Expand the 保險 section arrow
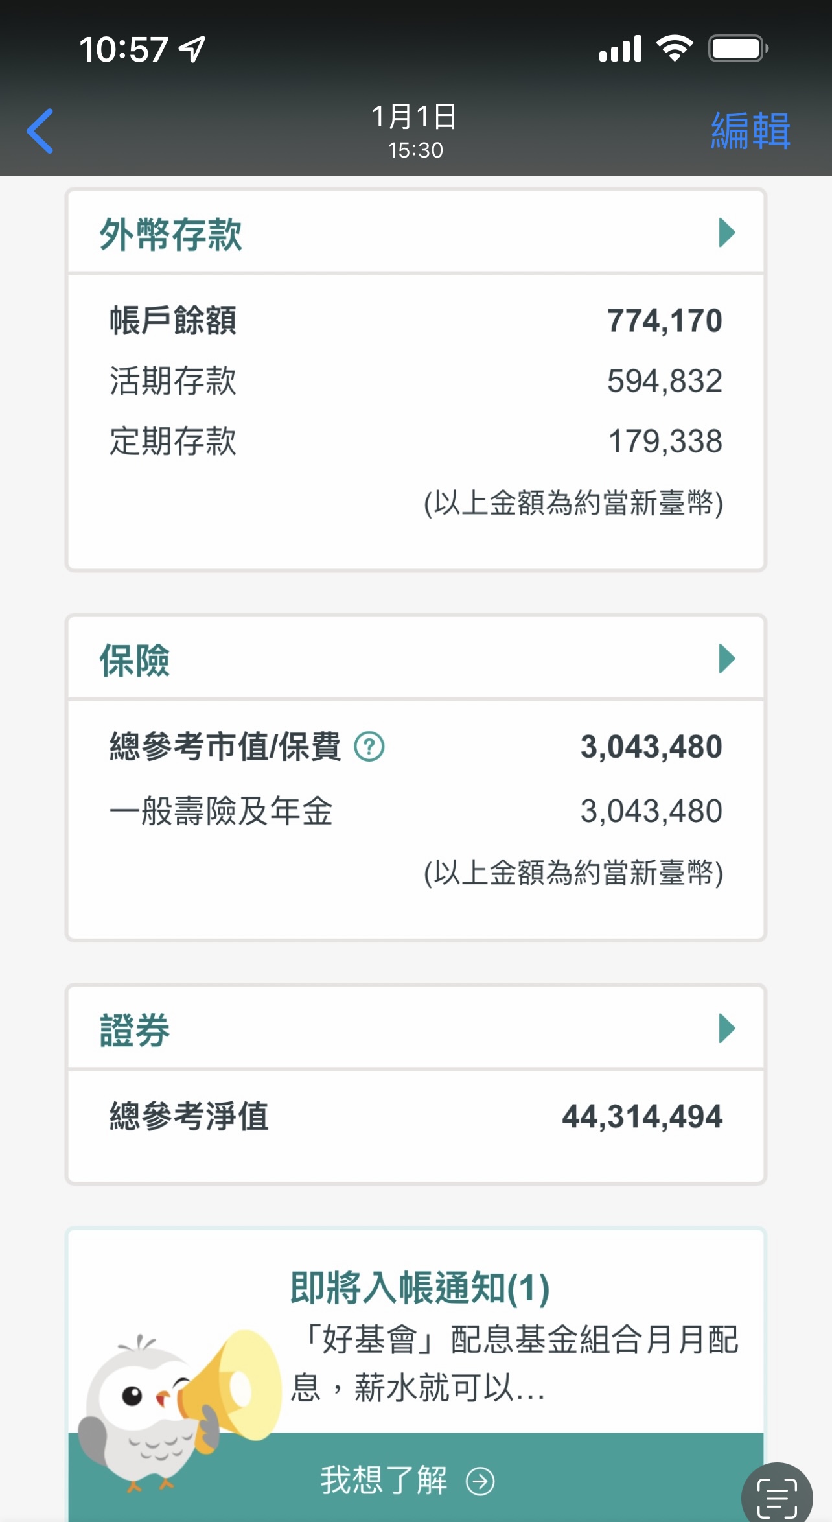Viewport: 832px width, 1522px height. [x=727, y=659]
